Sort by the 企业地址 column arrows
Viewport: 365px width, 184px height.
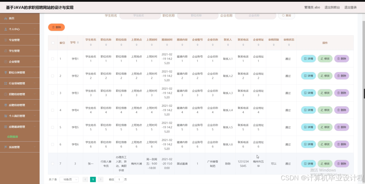pos(258,45)
